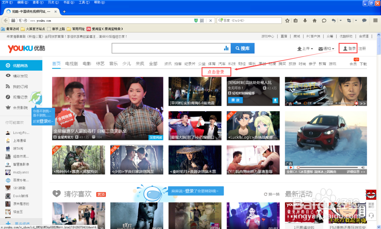
Task: Open the Luck&Logic anime thumbnail
Action: click(253, 126)
